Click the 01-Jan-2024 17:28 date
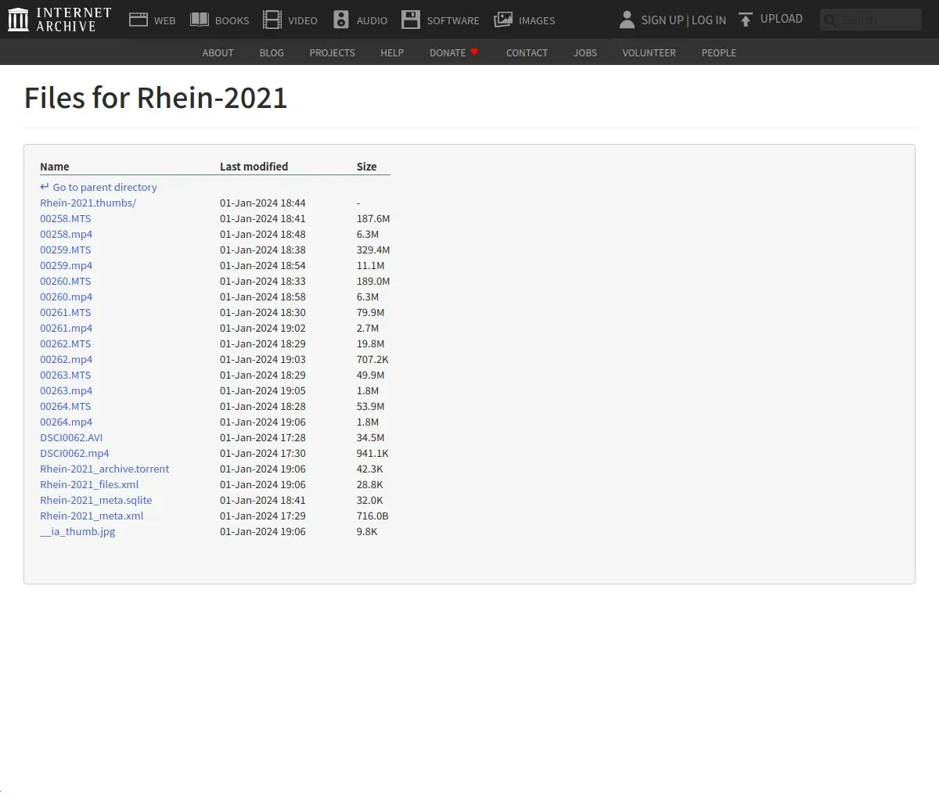The height and width of the screenshot is (798, 939). [x=263, y=437]
